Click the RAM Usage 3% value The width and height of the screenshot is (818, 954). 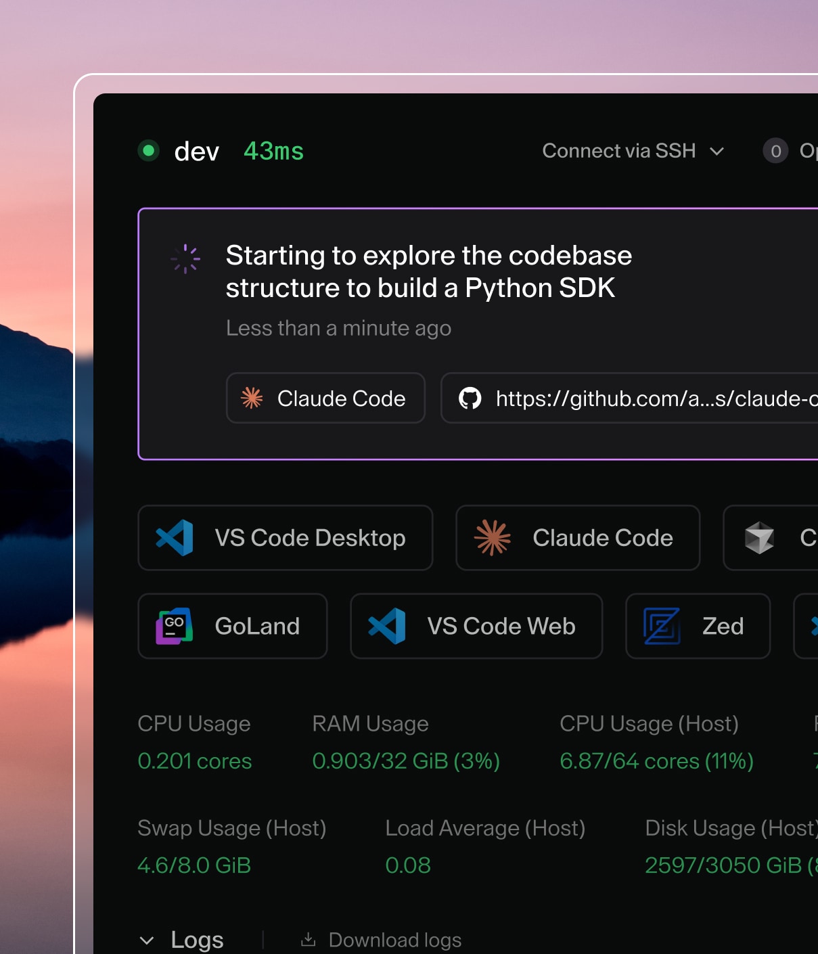(x=407, y=760)
